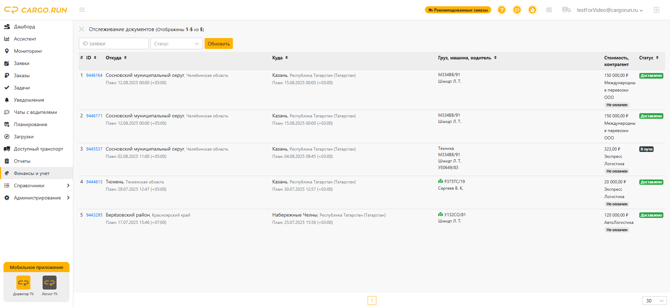Open the Статус filter dropdown
The width and height of the screenshot is (670, 307).
click(176, 44)
